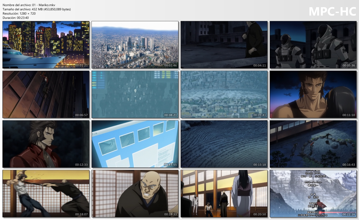This screenshot has height=220, width=359.
Task: Open the bald man thumbnail at 00:19:33
Action: (x=135, y=194)
